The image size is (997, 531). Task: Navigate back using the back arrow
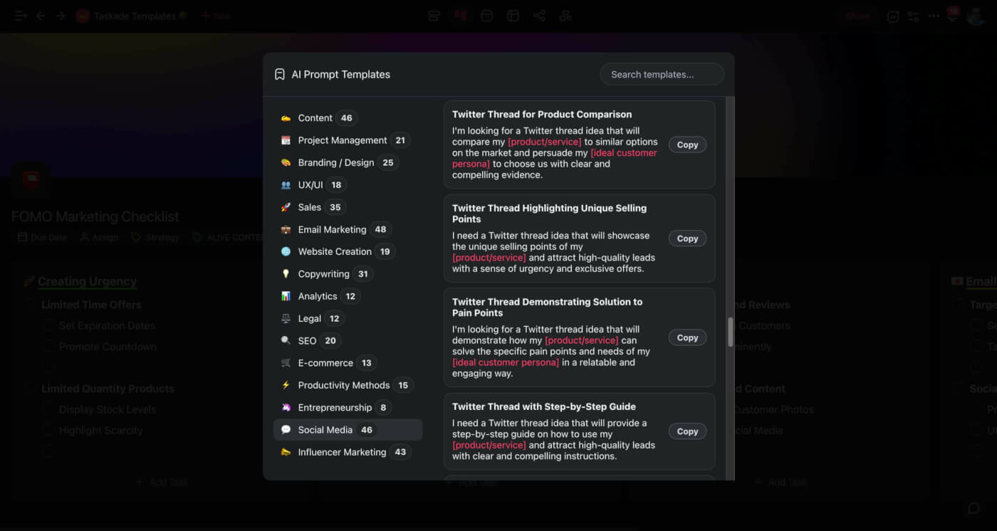[x=42, y=16]
